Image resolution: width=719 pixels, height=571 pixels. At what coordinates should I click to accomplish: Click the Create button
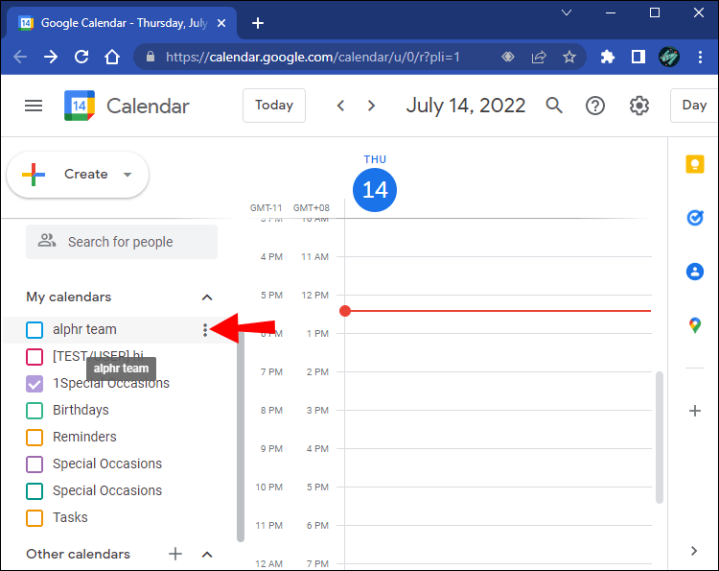78,175
